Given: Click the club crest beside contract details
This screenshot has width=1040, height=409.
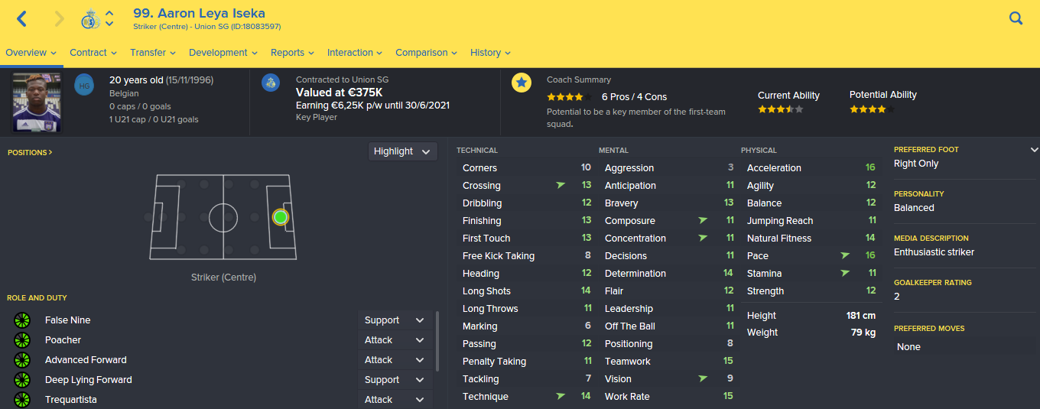Looking at the screenshot, I should point(271,83).
